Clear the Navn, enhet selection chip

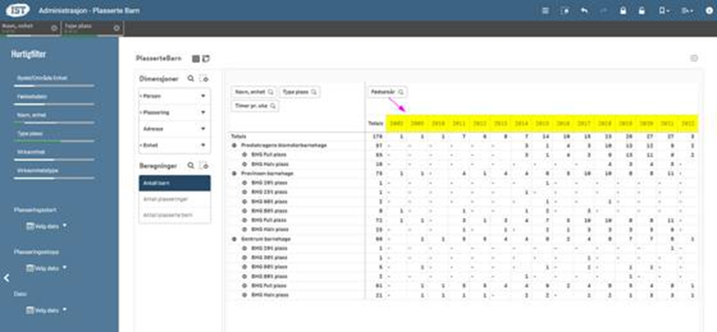coord(54,28)
